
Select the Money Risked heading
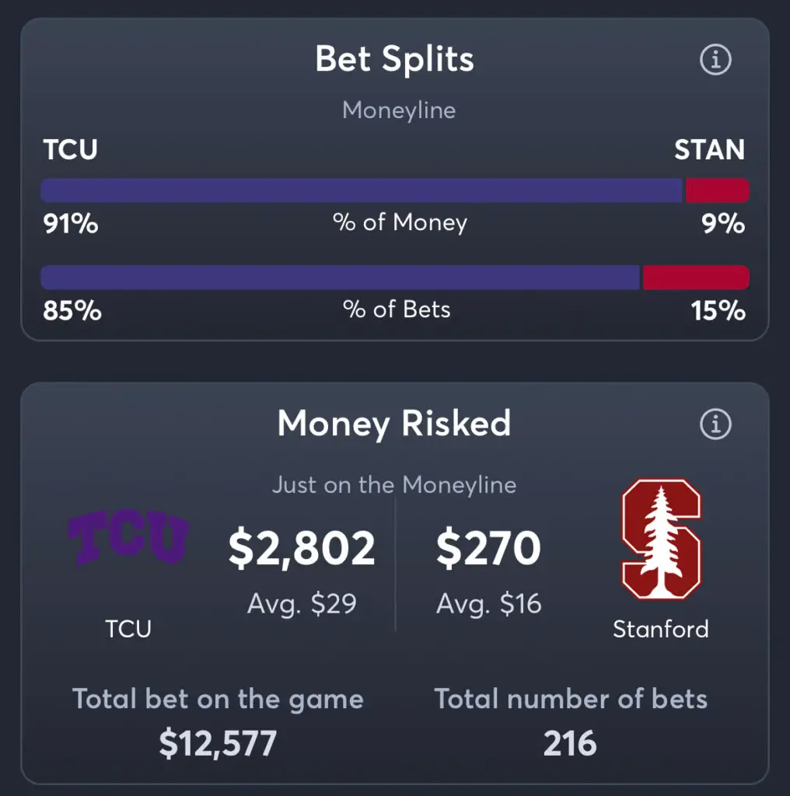pos(394,424)
